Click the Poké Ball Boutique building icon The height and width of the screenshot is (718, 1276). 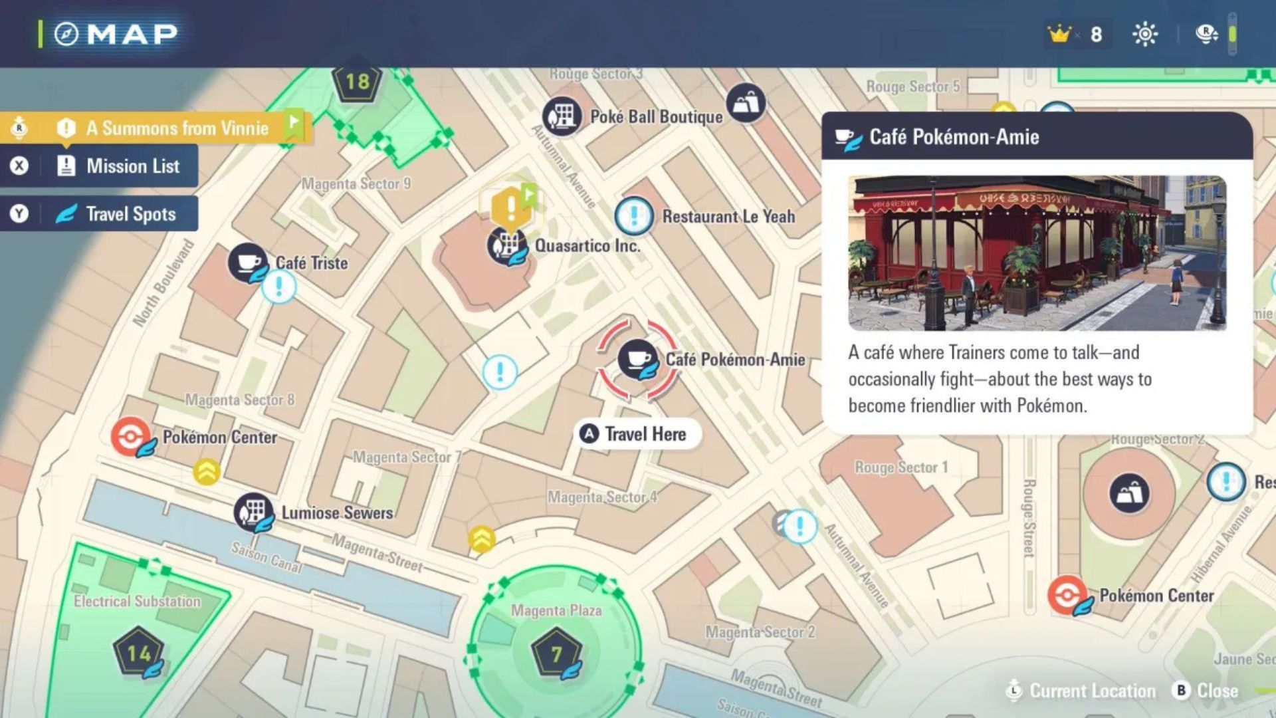(x=562, y=116)
